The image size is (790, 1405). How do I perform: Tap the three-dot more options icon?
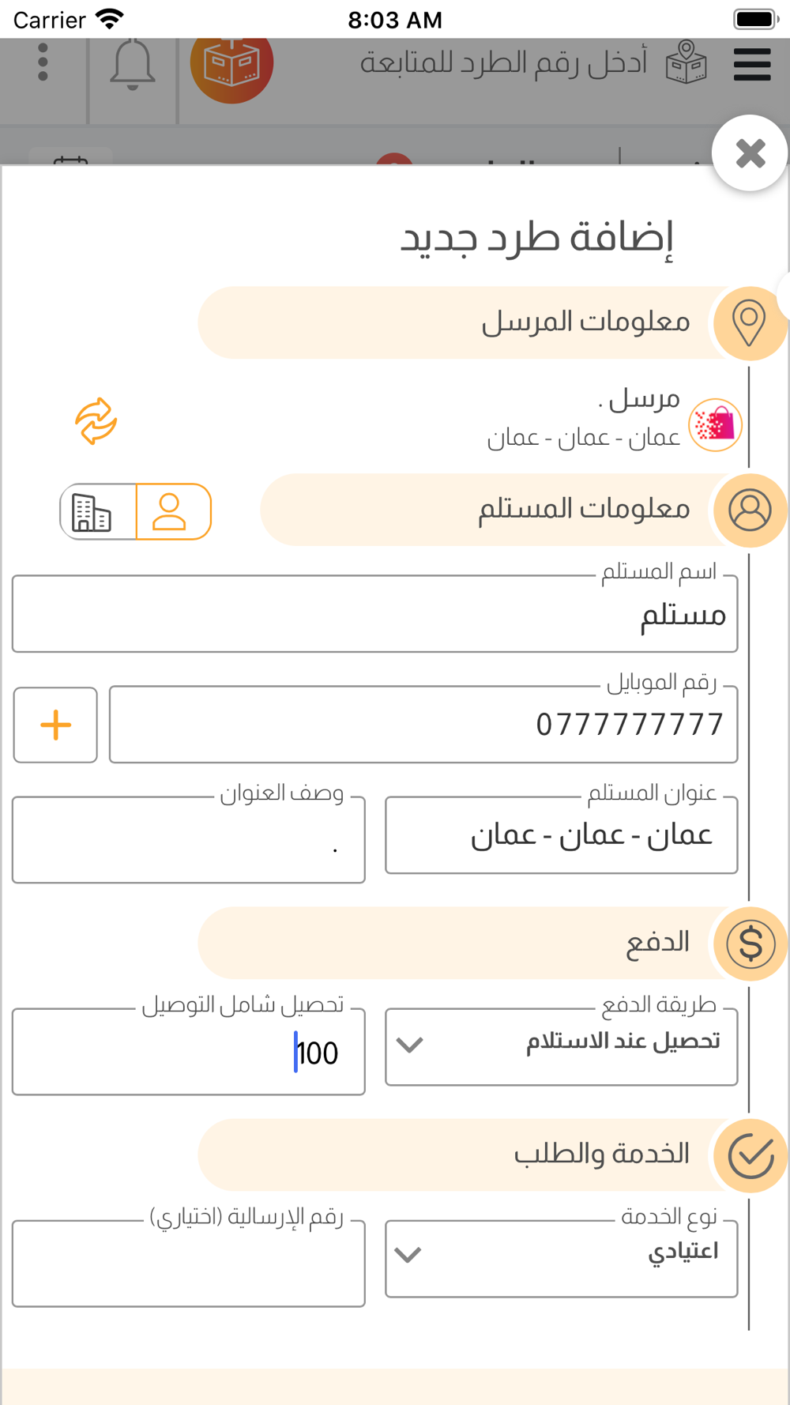tap(43, 62)
